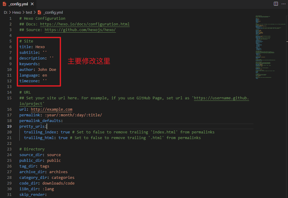Click the minimap code overview

point(270,47)
